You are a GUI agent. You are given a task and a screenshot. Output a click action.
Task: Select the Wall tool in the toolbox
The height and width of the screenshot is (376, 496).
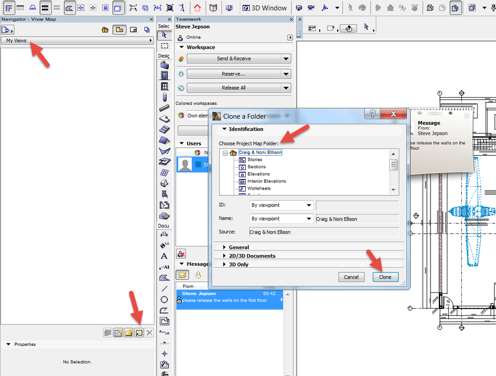[164, 65]
